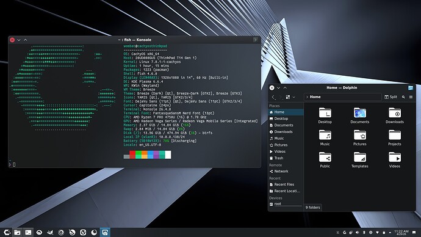Viewport: 421px width, 237px height.
Task: Open the CachyOS application launcher
Action: [7, 232]
